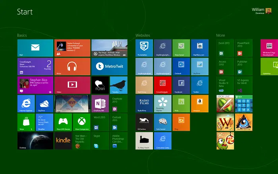Open the Consumer Camp tile

[x=163, y=141]
